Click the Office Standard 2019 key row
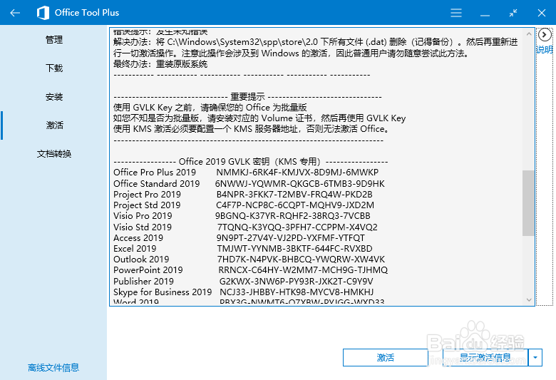The height and width of the screenshot is (380, 556). (249, 183)
